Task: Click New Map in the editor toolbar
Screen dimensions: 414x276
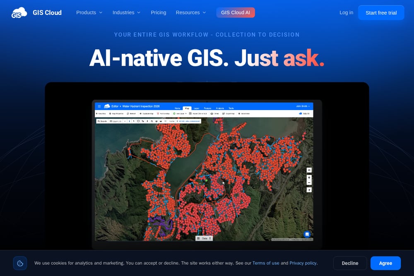Action: click(x=101, y=113)
